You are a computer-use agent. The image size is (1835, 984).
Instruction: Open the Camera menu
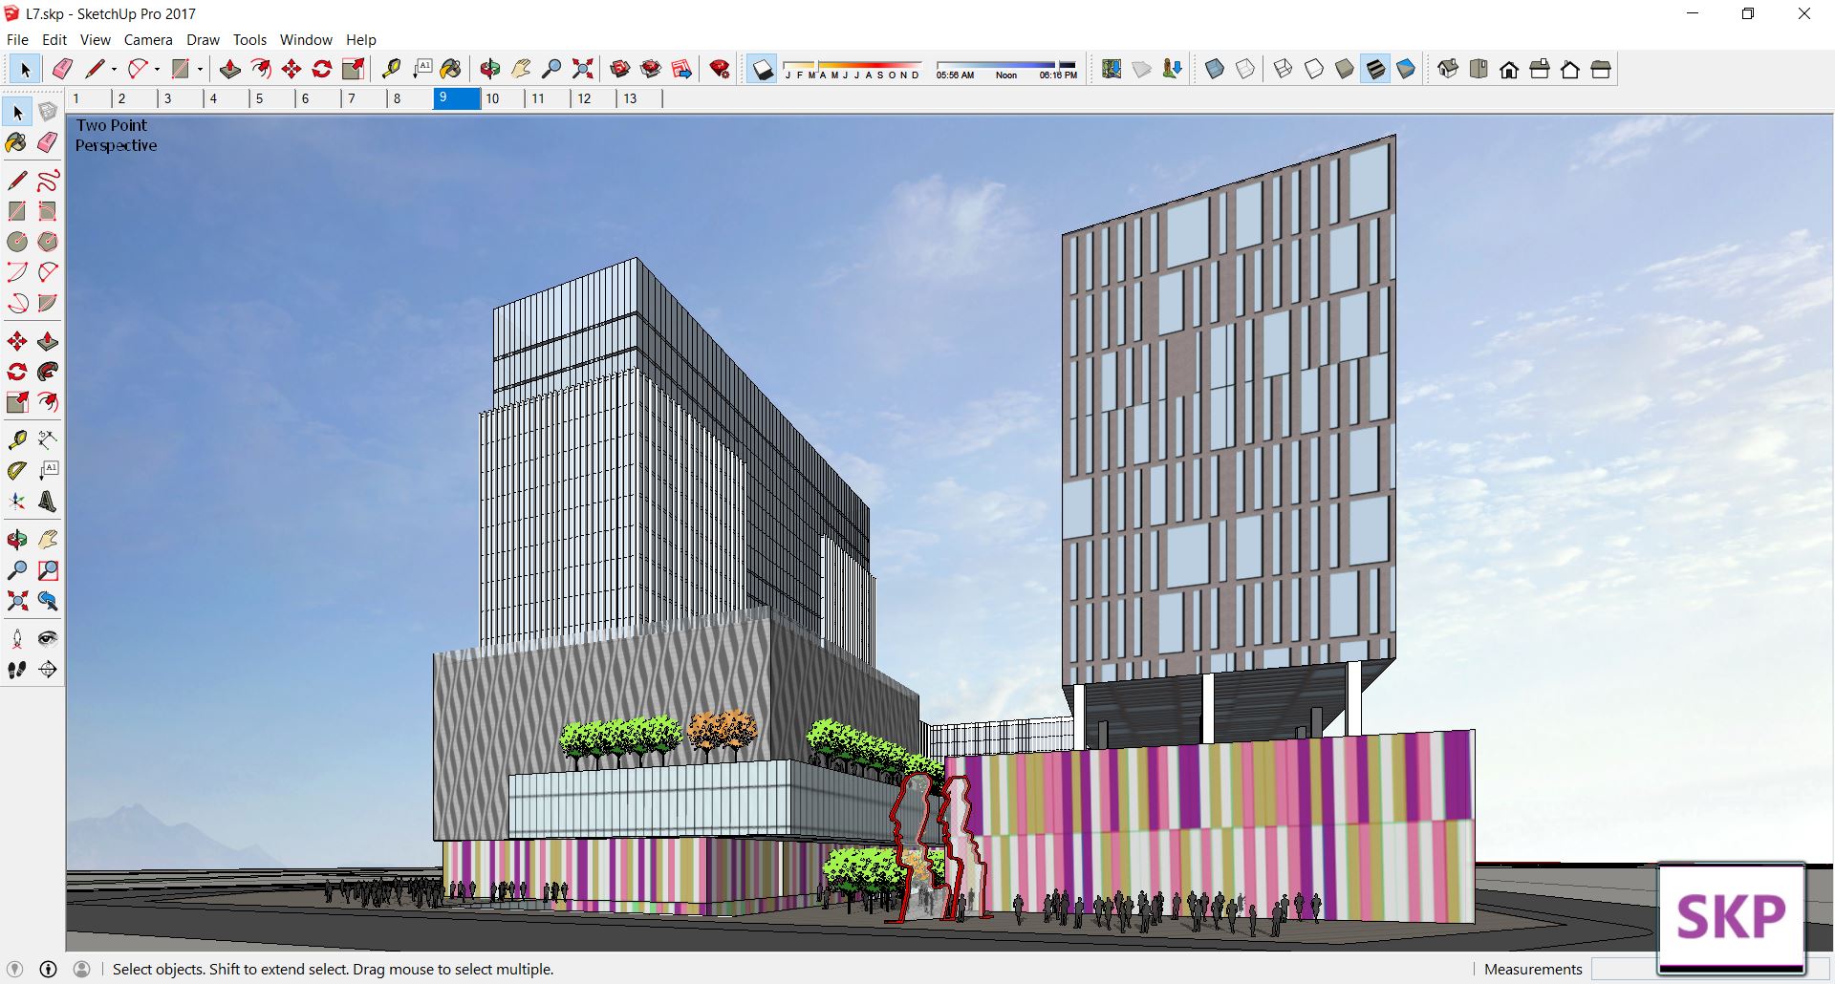pos(148,40)
